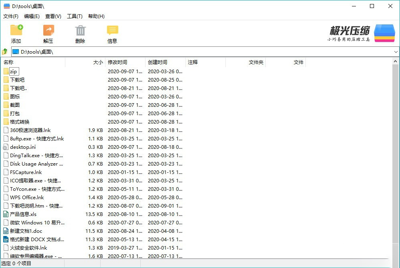Viewport: 400px width, 268px height.
Task: Select the 8uftp.exe - 快捷方式.lnk file
Action: pyautogui.click(x=37, y=139)
